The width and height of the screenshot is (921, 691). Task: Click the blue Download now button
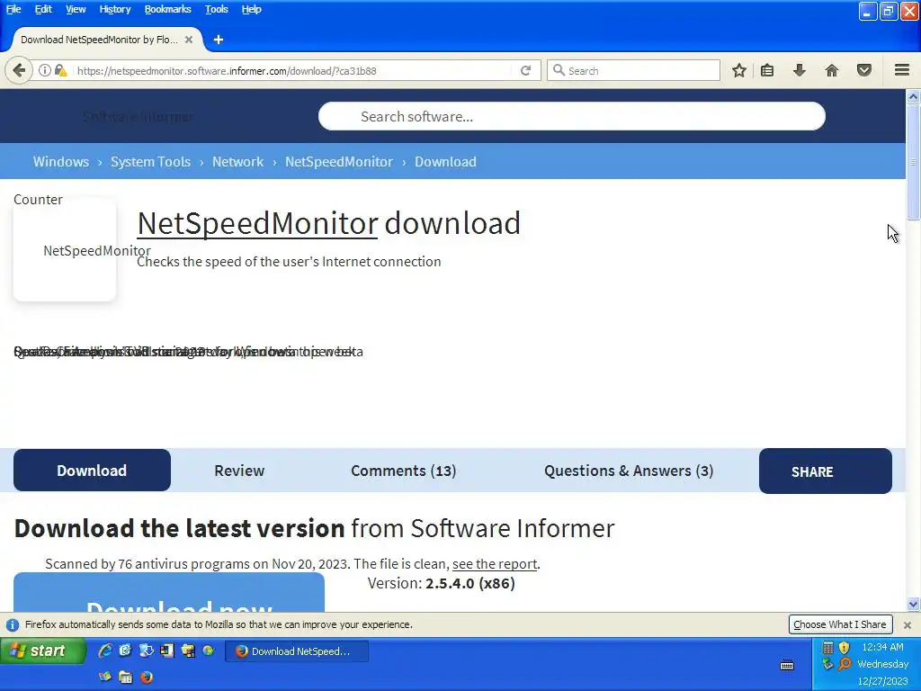tap(169, 592)
